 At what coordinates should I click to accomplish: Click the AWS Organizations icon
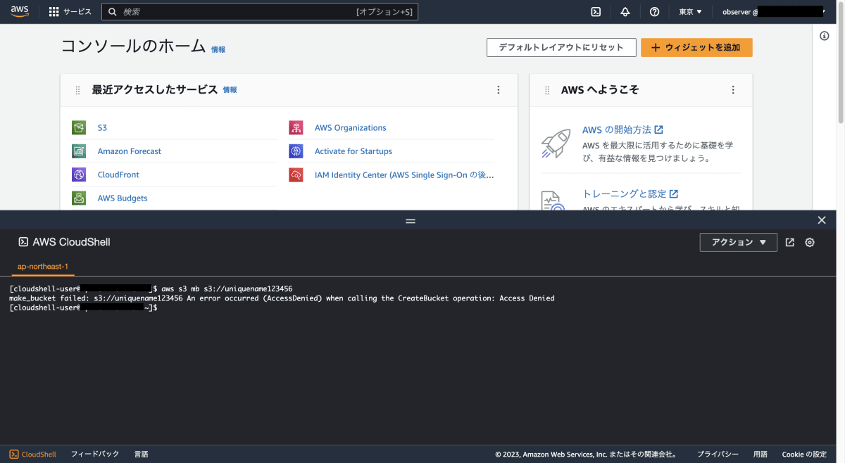(x=296, y=128)
